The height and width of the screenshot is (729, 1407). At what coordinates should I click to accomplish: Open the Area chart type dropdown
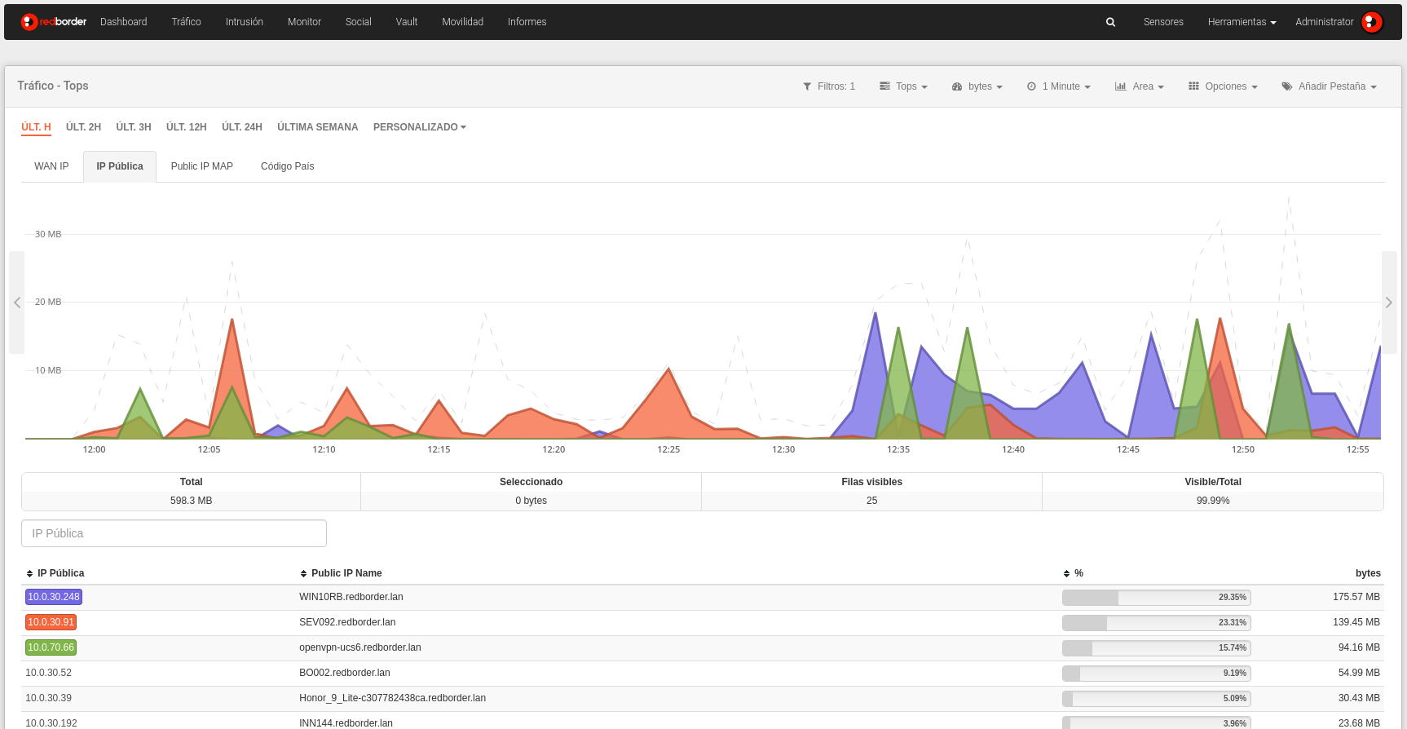[x=1139, y=86]
